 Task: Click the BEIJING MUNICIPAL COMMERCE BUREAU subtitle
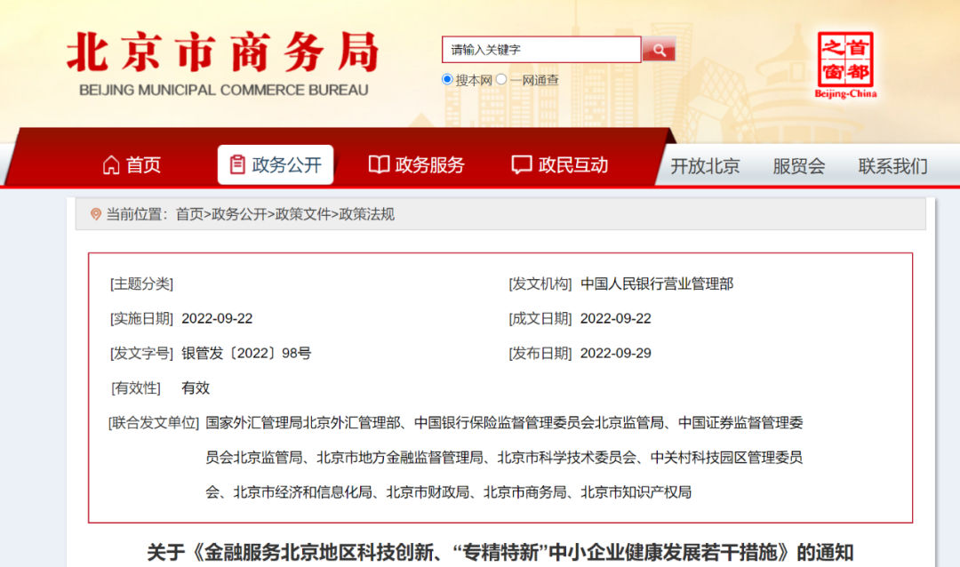[x=224, y=90]
